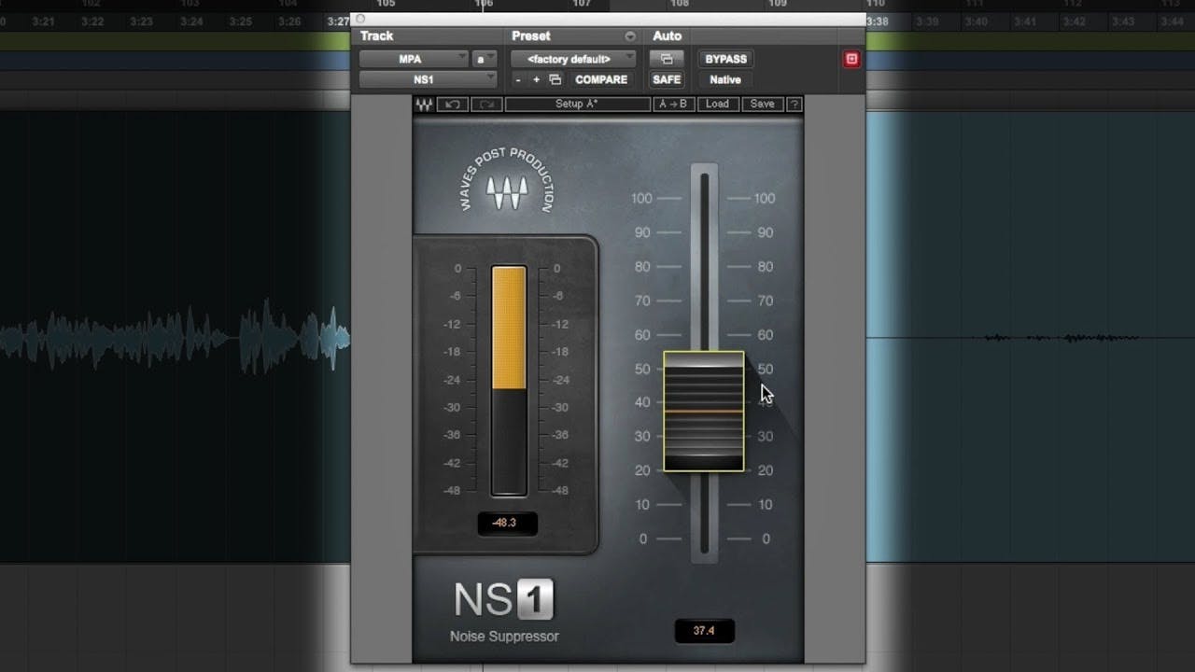Toggle the automation SAFE button

(x=667, y=80)
